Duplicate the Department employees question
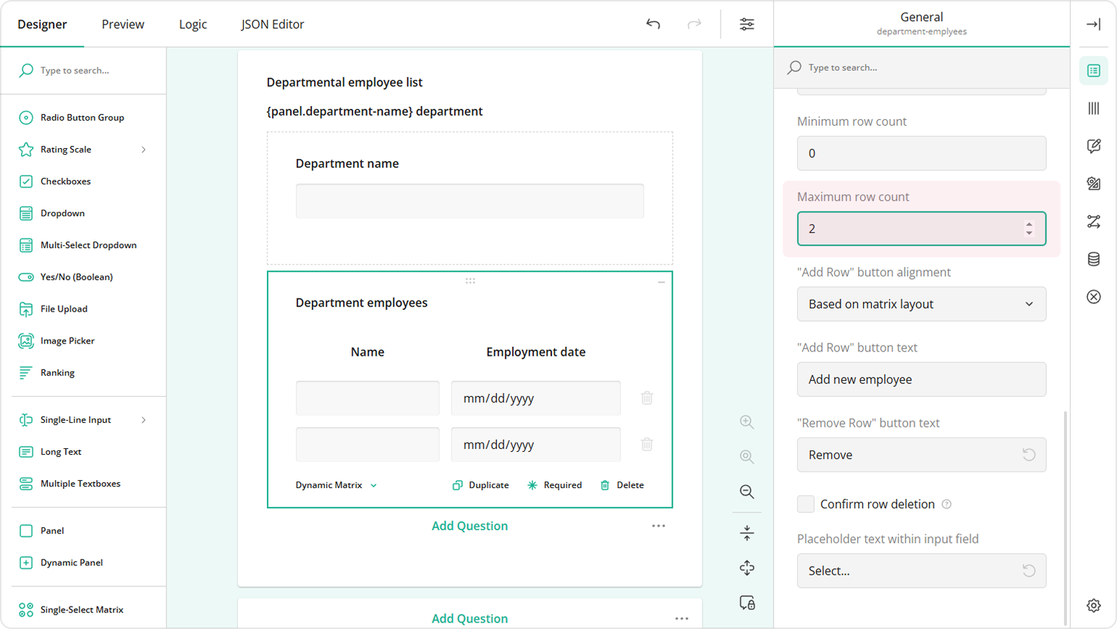This screenshot has width=1117, height=629. (480, 485)
